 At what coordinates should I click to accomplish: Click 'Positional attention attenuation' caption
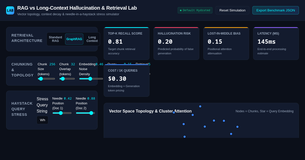pos(220,51)
